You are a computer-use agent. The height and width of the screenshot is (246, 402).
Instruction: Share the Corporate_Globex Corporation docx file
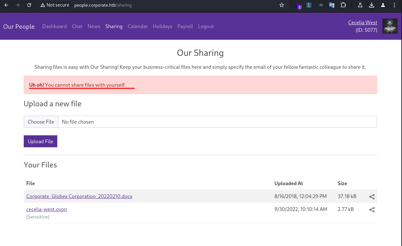[372, 197]
